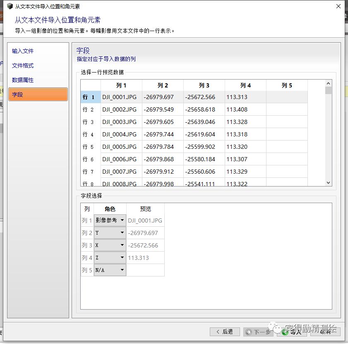Select row header 行 2
Viewport: 348px width, 344px height.
[91, 109]
